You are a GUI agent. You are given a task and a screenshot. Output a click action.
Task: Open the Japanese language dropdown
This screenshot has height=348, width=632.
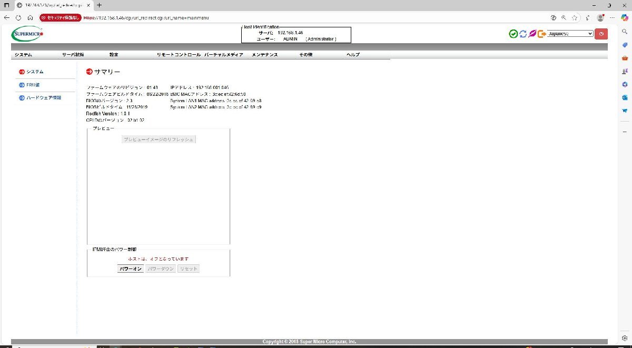pos(570,34)
